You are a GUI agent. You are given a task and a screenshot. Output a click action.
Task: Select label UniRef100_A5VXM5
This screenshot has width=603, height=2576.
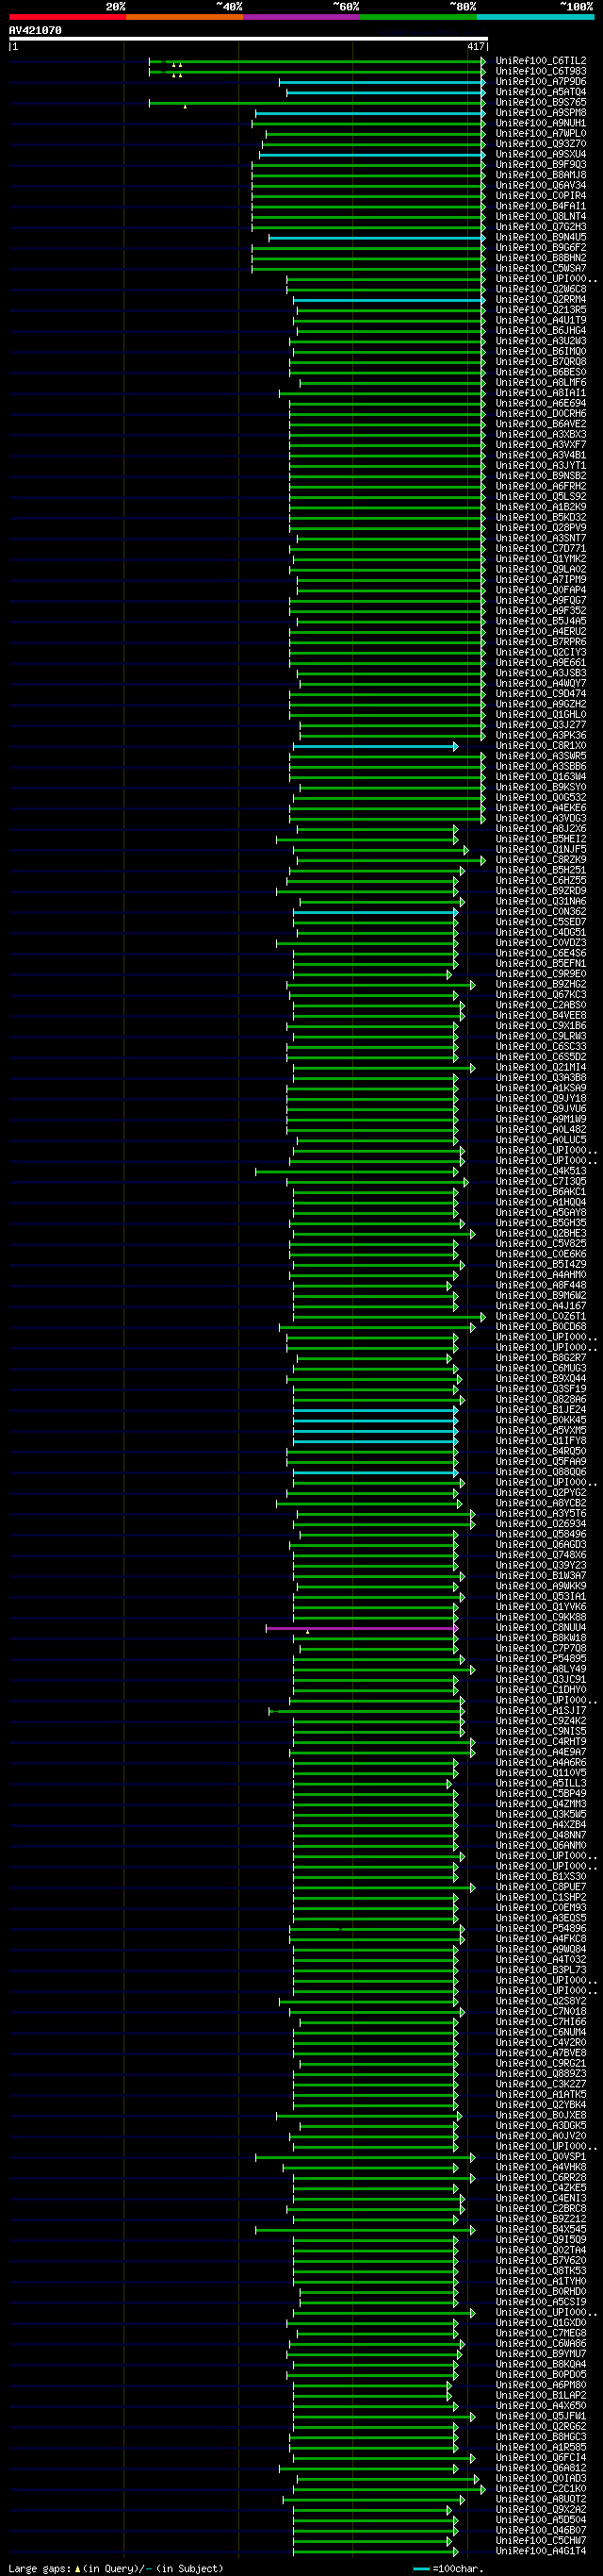(x=540, y=1431)
